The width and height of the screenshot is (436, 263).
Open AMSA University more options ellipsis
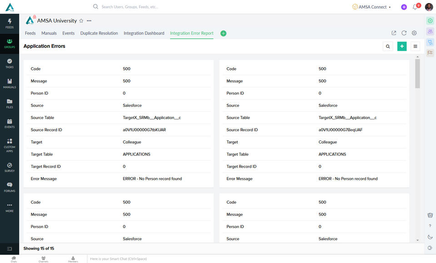[89, 20]
